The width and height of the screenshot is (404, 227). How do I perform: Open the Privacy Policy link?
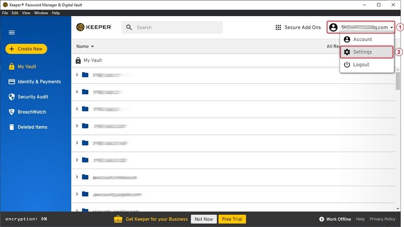(382, 219)
